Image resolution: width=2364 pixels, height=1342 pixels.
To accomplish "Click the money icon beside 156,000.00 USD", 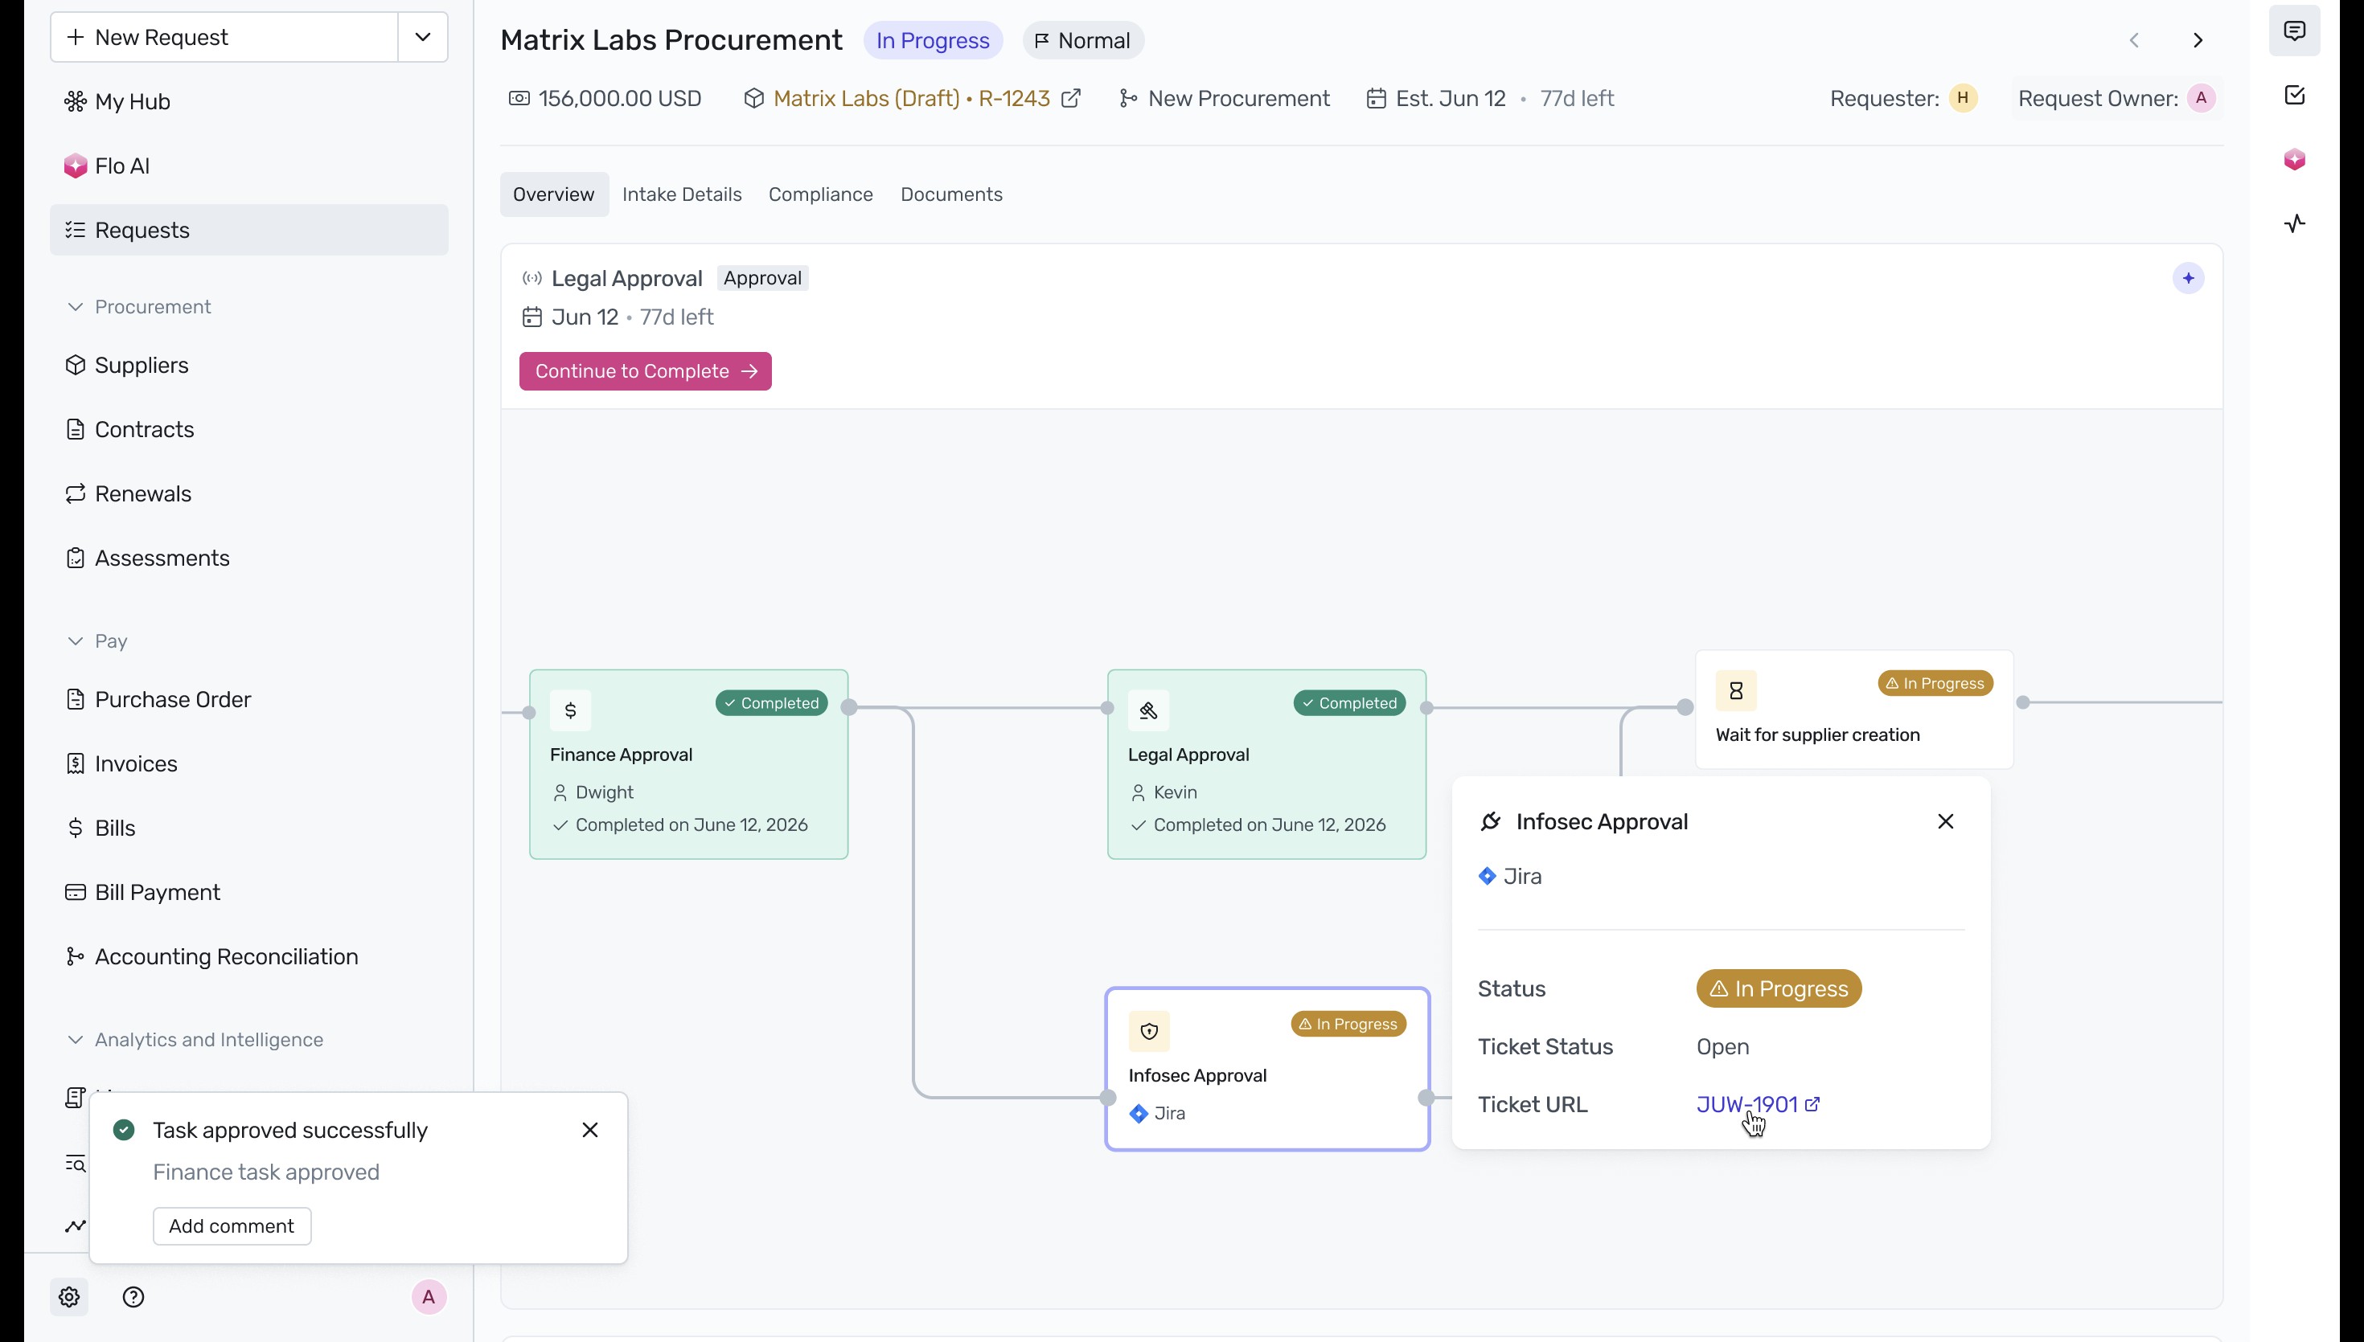I will [519, 99].
